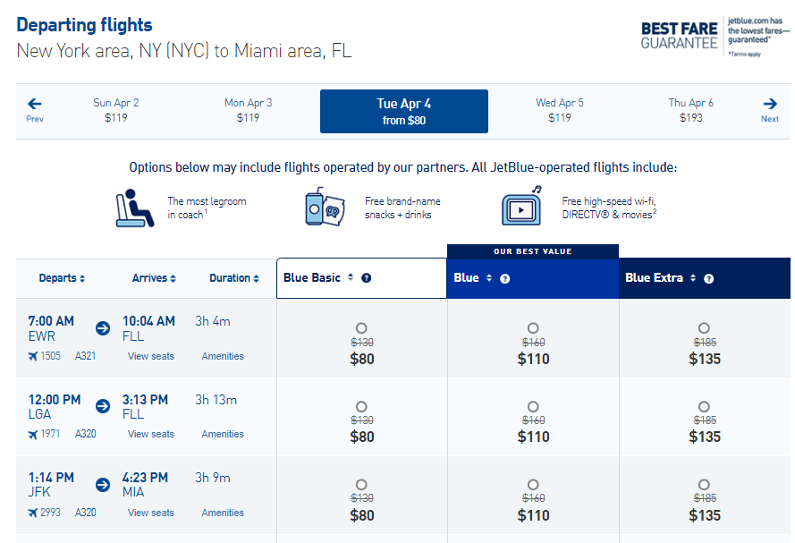Switch to Wed Apr 5 date tab
795x543 pixels.
[x=559, y=110]
